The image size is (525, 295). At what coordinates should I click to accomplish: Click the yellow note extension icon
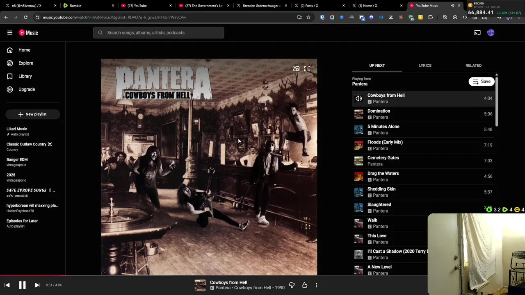[420, 17]
